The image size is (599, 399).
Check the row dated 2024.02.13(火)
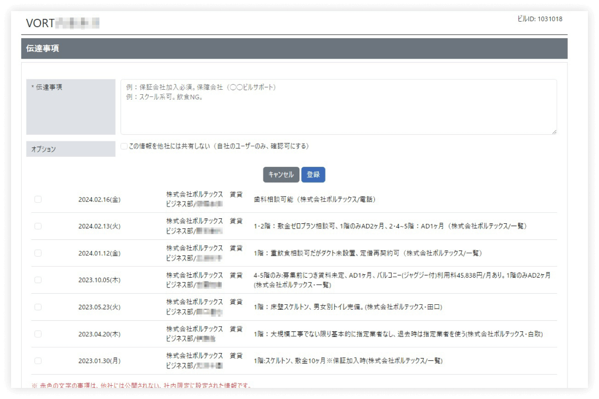pos(38,226)
